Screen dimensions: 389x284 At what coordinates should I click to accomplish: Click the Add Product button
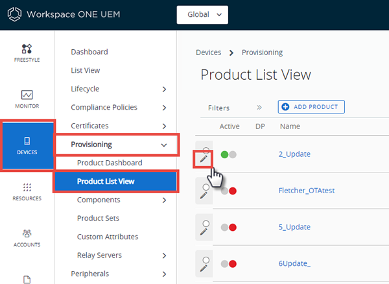tap(311, 106)
